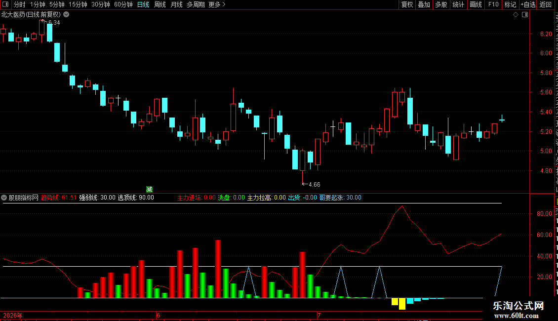
Task: Select the 日线 daily period
Action: (x=143, y=4)
